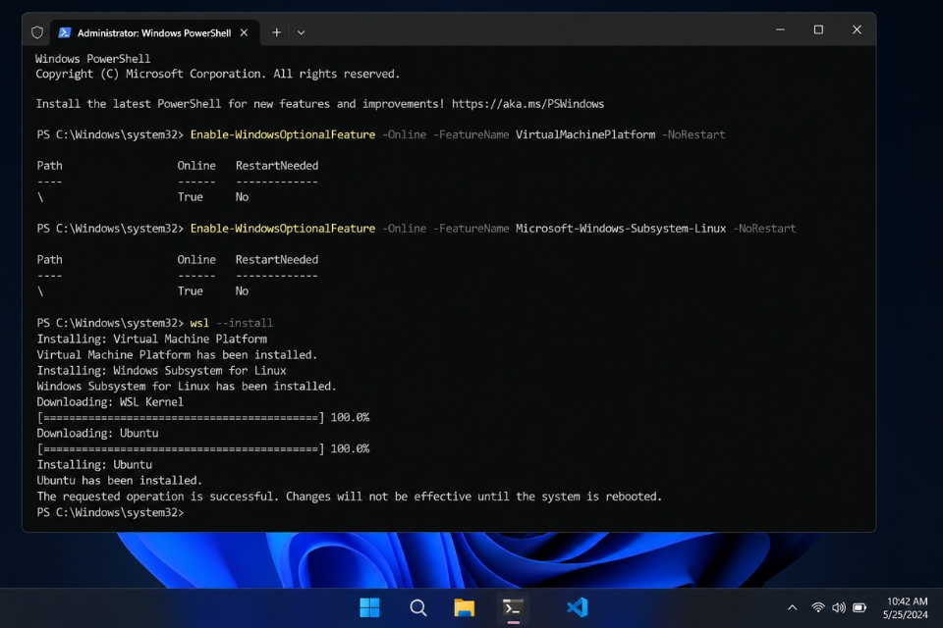Click the 'The requested operation is successful' line
The width and height of the screenshot is (943, 628).
[x=350, y=497]
